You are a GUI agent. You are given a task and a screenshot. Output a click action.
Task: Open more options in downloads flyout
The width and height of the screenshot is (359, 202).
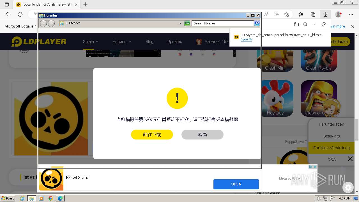314,24
